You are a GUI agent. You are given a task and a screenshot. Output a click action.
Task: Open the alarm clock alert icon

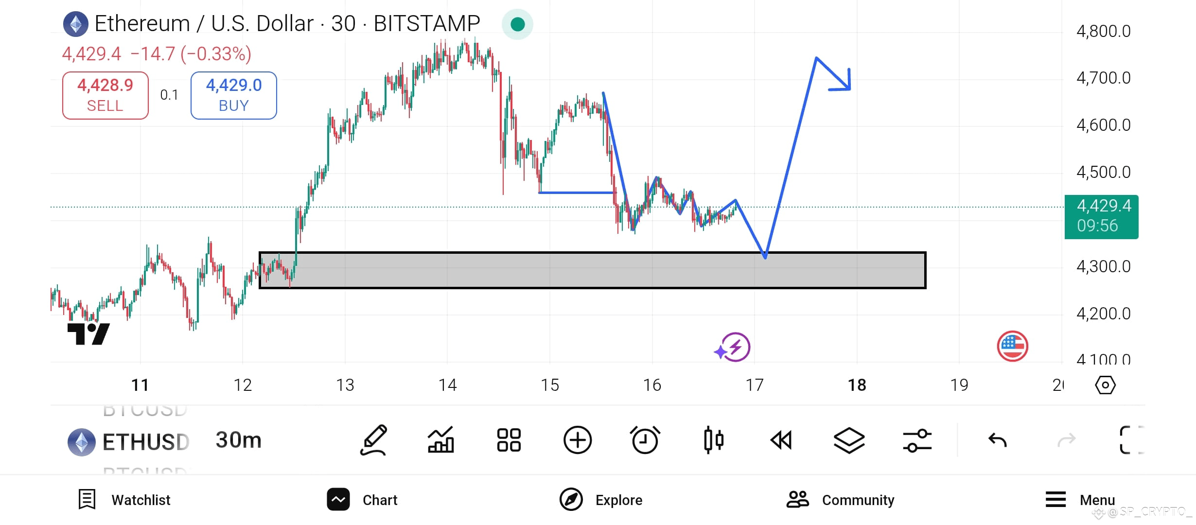click(x=645, y=440)
